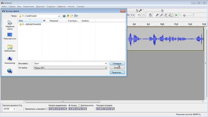
Task: Click the Имя файла text field
Action: coord(69,64)
